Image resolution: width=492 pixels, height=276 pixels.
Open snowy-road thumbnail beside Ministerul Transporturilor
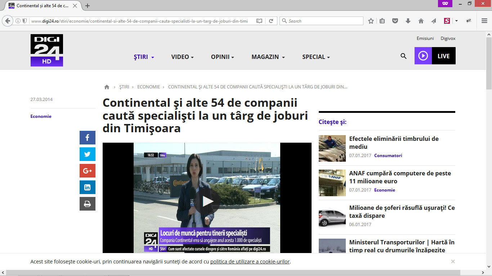tap(332, 247)
